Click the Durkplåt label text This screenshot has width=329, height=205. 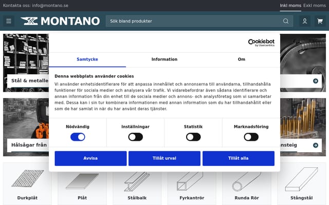click(x=27, y=198)
